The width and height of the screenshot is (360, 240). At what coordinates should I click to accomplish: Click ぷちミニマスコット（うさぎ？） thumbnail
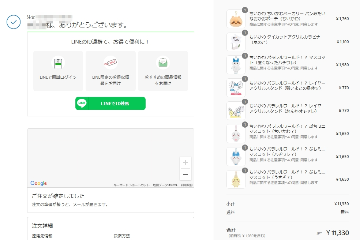(236, 179)
